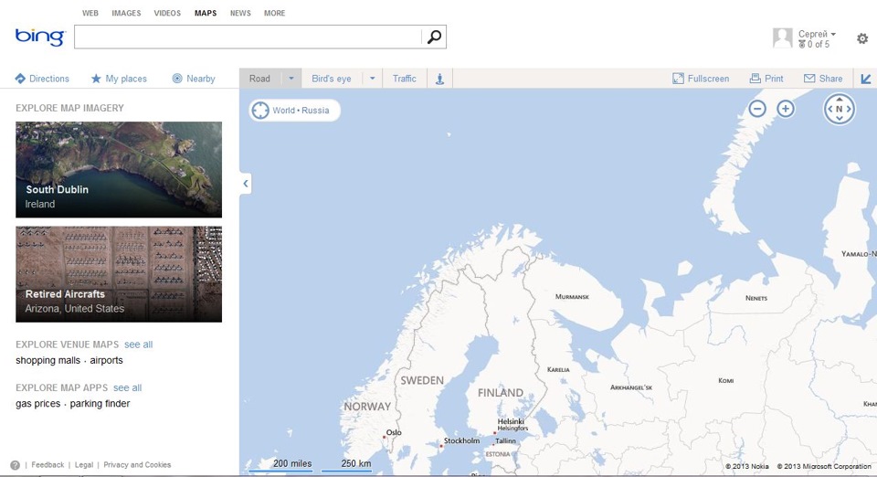This screenshot has height=477, width=877.
Task: Click the Nenets region label
Action: pyautogui.click(x=756, y=298)
